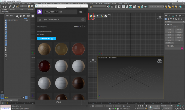Open the named selection sets dropdown
The width and height of the screenshot is (185, 110).
click(99, 6)
